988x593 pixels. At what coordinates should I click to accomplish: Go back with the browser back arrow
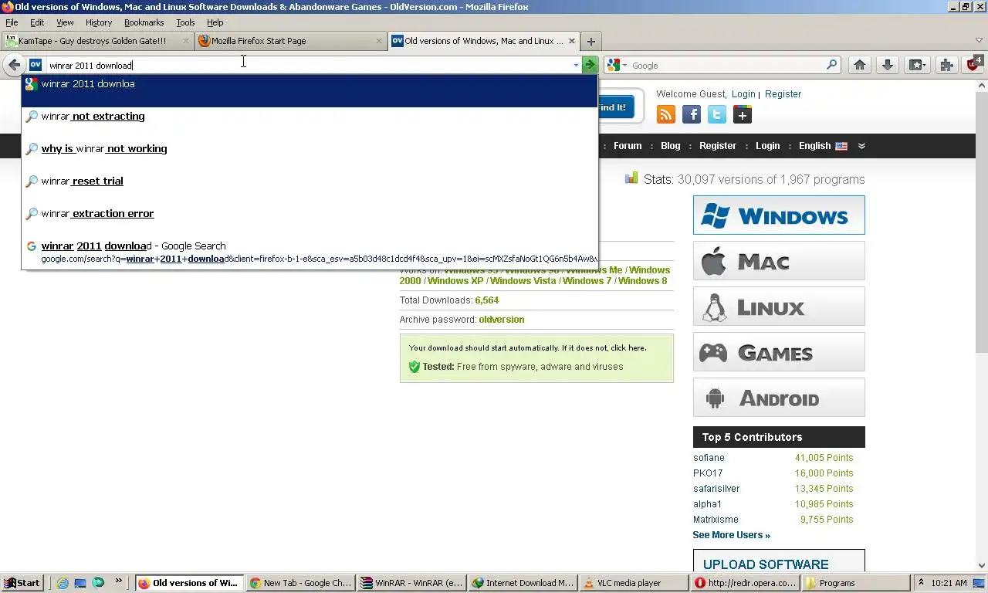(x=13, y=66)
